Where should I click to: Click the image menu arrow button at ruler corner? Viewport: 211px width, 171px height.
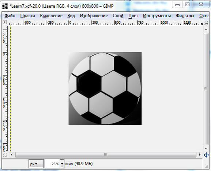5,22
